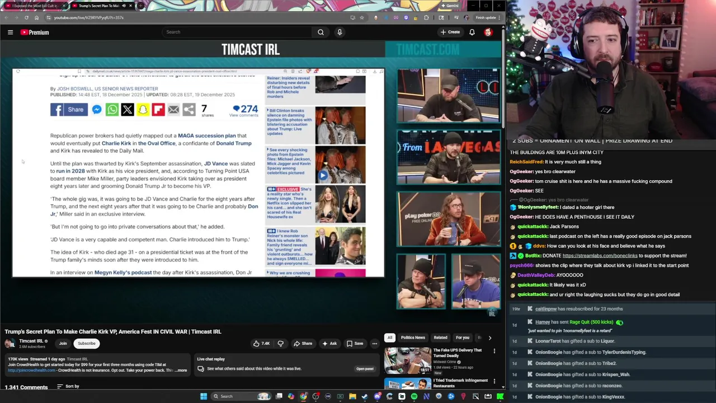This screenshot has height=403, width=716.
Task: Open The Fake UPS Delivery thumbnail
Action: 407,360
